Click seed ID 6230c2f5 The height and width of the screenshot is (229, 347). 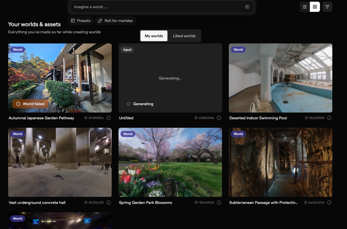tap(94, 203)
